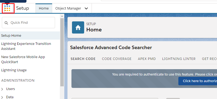
Task: Switch to the Home tab
Action: (44, 8)
